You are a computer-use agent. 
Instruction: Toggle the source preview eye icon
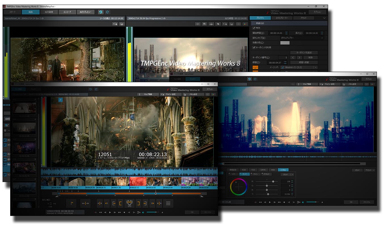point(115,24)
